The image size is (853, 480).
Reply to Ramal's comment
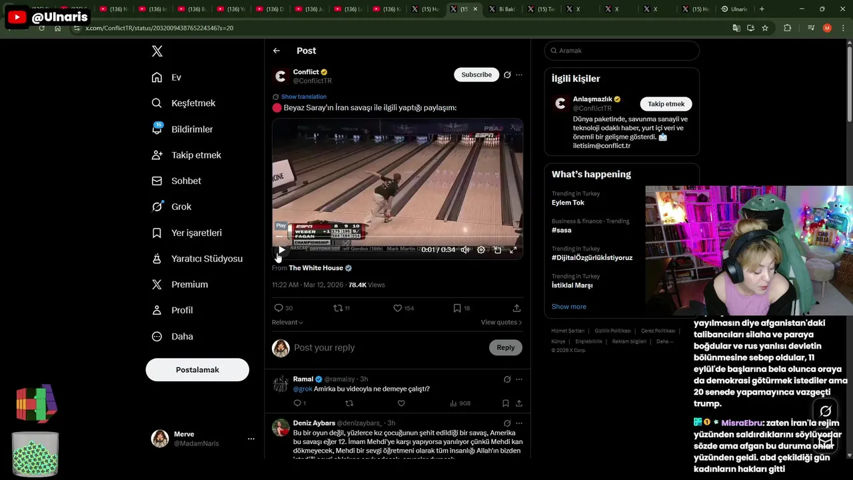tap(299, 403)
